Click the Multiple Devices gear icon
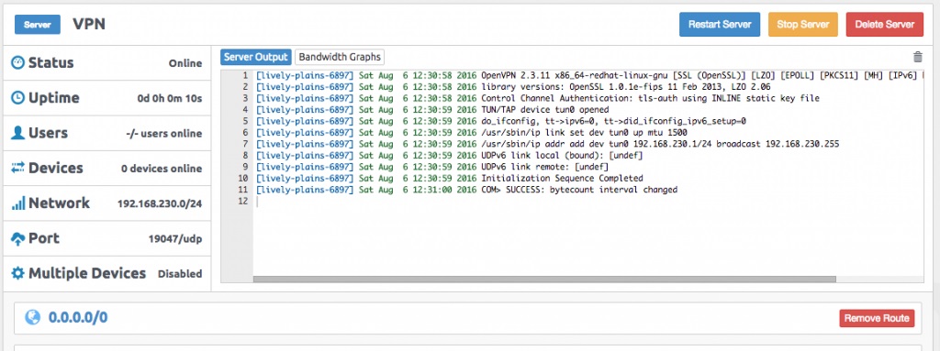Image resolution: width=940 pixels, height=351 pixels. [x=18, y=273]
